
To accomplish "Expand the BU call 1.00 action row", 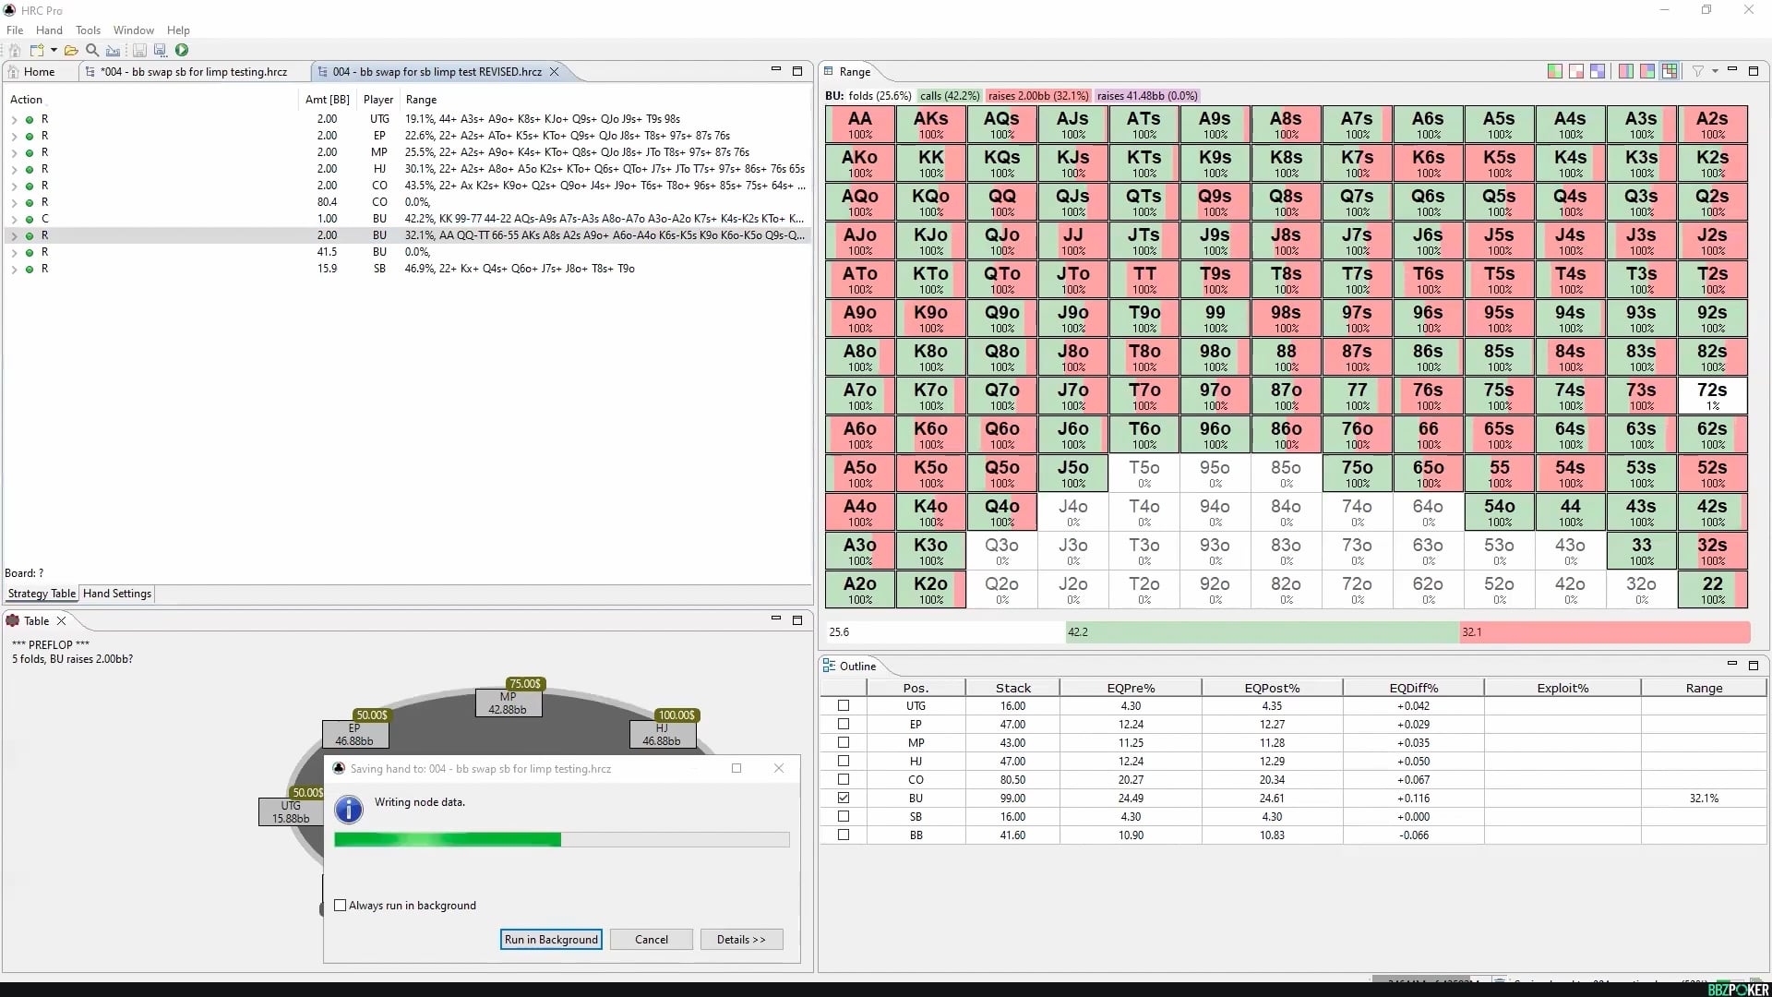I will click(14, 219).
